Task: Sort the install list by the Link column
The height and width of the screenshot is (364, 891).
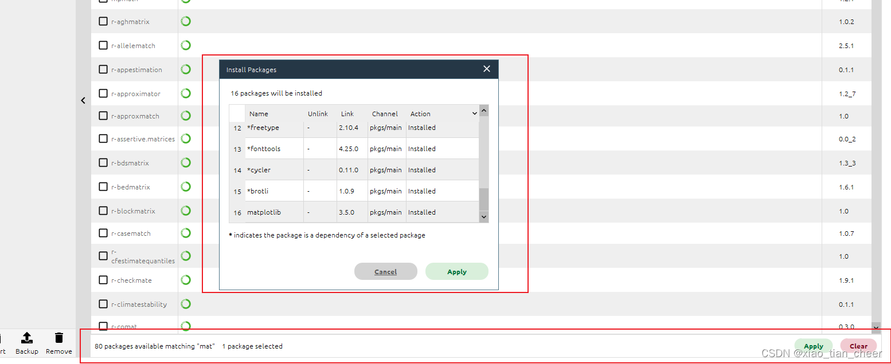Action: coord(347,113)
